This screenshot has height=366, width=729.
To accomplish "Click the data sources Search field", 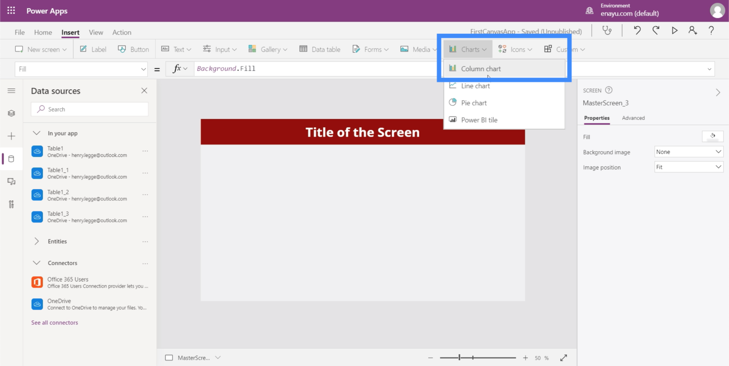I will (90, 109).
